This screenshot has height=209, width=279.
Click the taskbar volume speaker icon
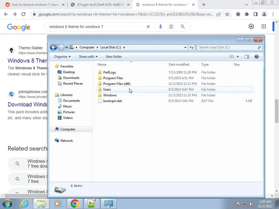[251, 204]
